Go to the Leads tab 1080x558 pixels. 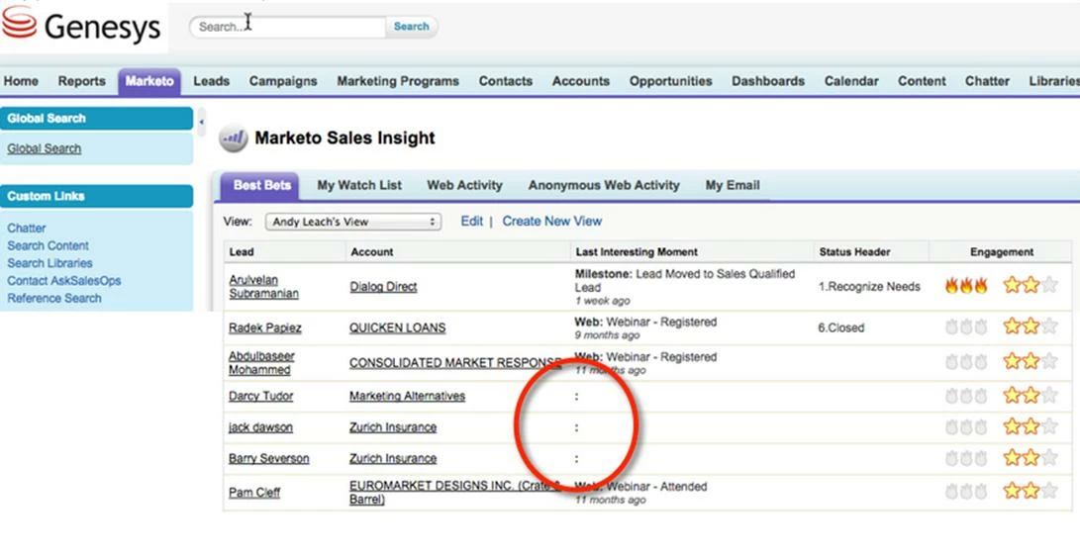click(211, 81)
